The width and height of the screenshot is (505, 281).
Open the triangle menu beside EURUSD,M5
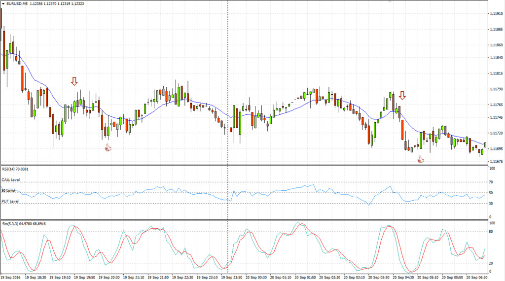pos(3,4)
